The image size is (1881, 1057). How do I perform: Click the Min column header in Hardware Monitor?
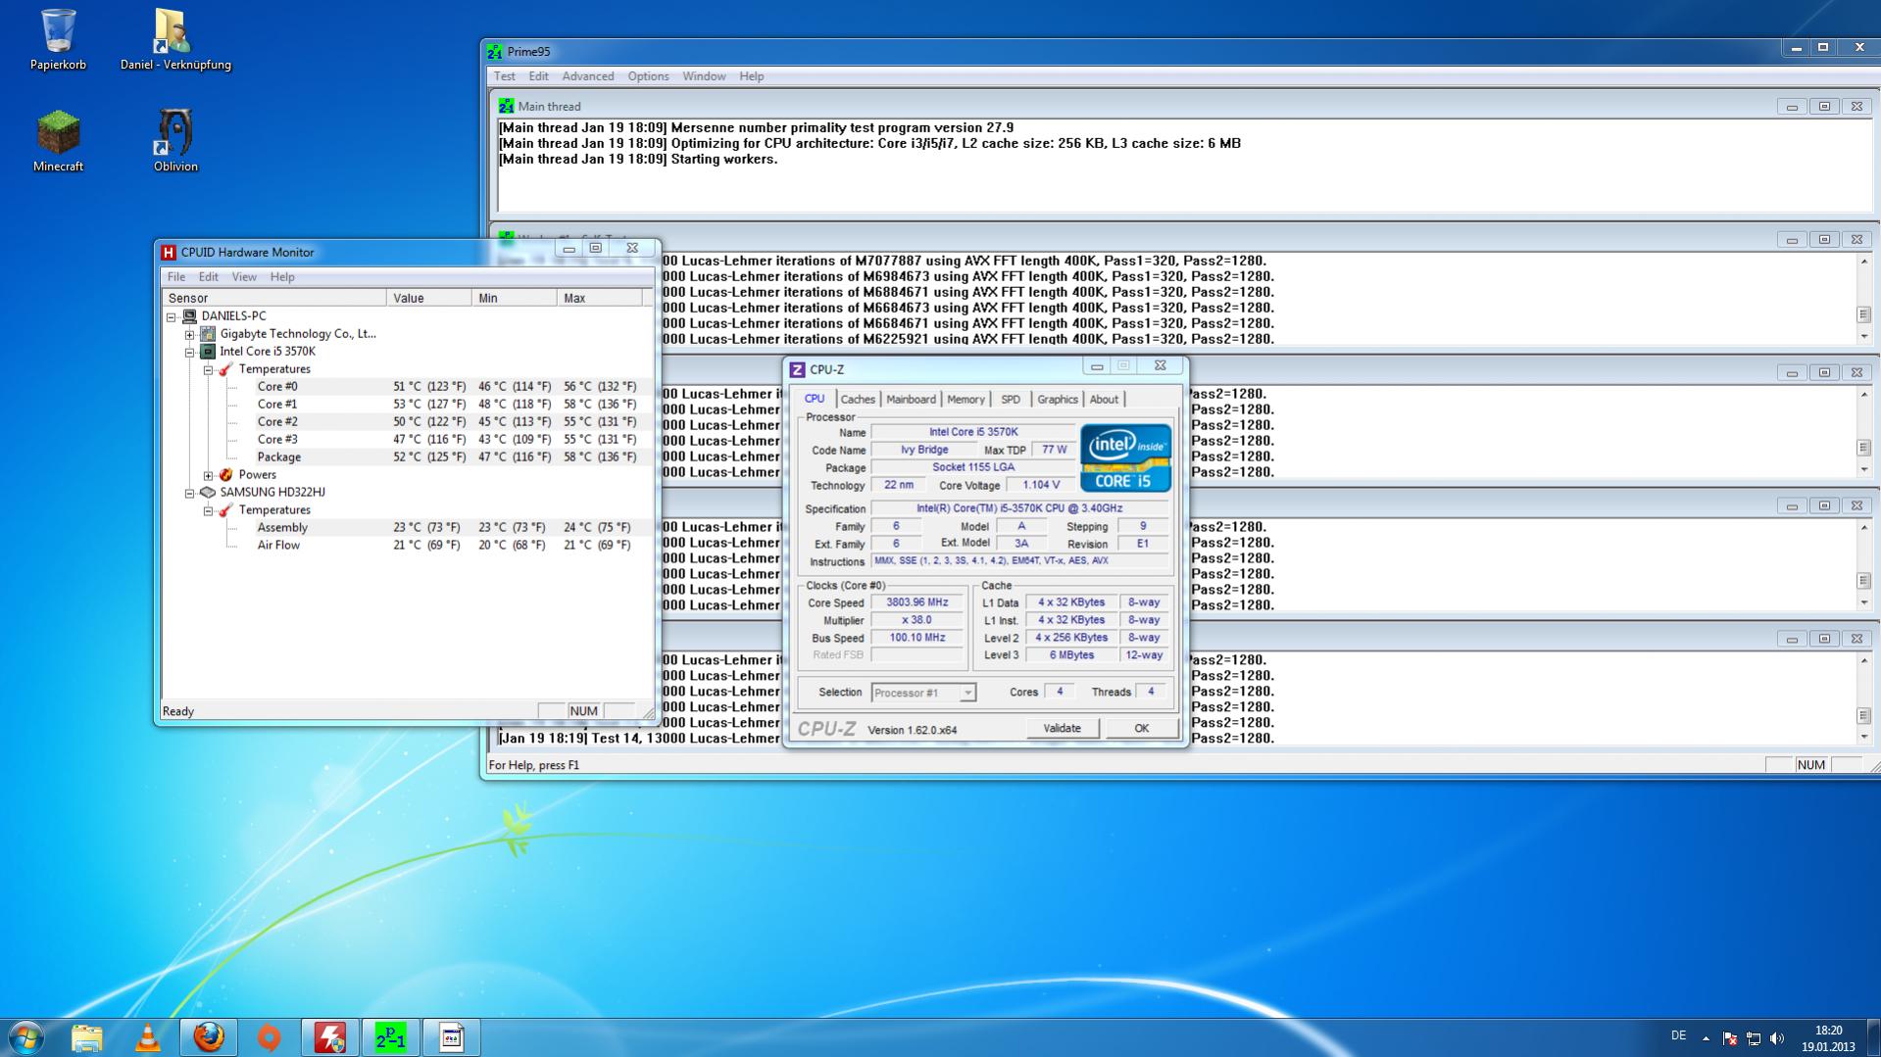point(515,298)
